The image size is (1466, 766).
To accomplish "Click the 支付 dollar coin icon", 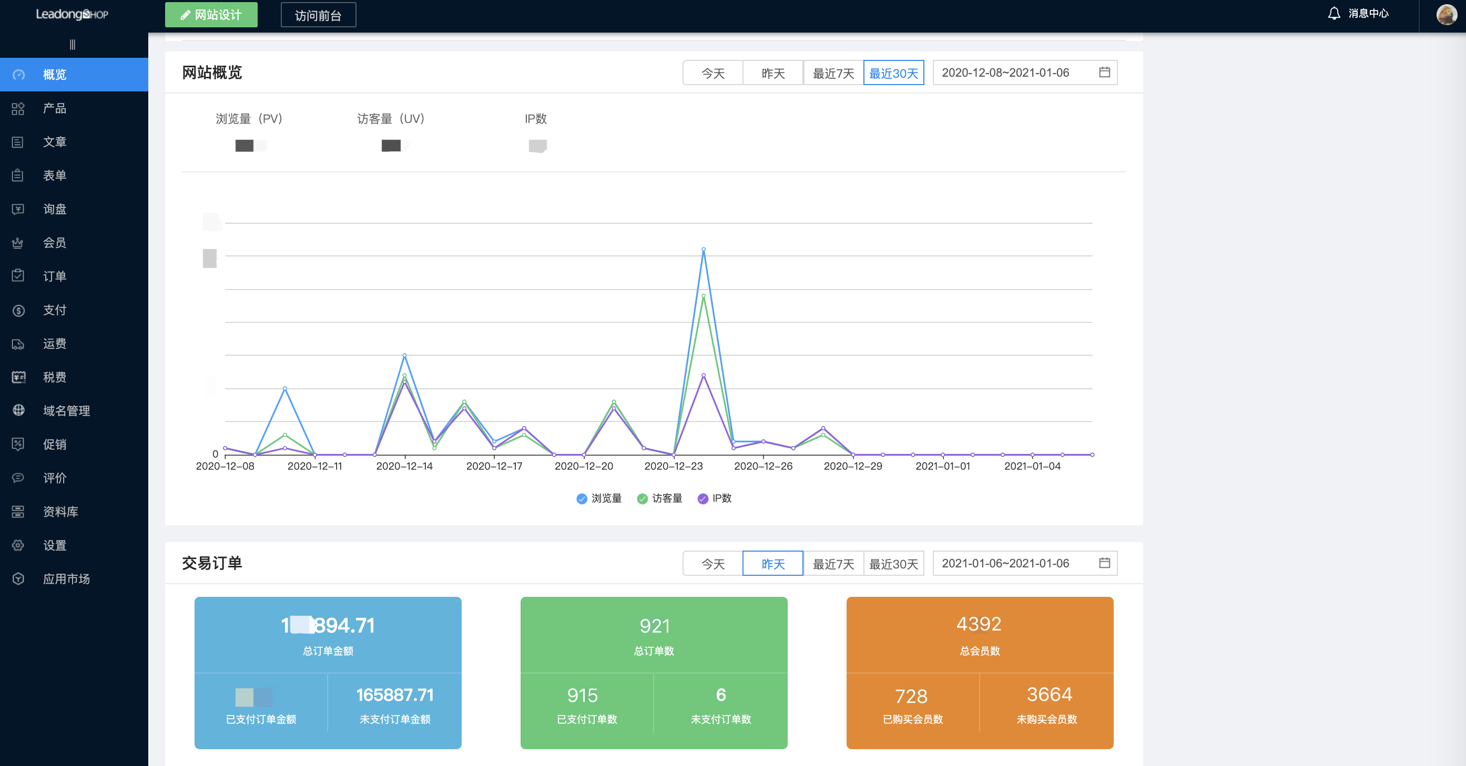I will click(18, 310).
